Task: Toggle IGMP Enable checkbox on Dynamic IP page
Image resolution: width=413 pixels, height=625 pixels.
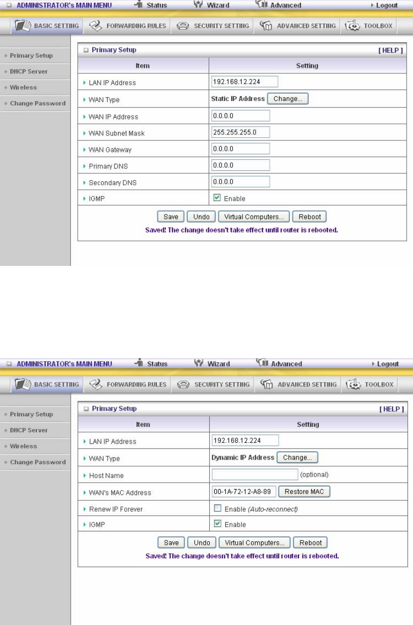Action: point(217,524)
